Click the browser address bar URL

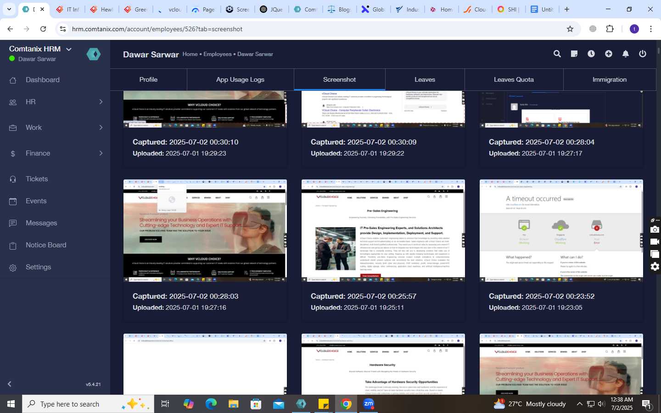point(157,29)
